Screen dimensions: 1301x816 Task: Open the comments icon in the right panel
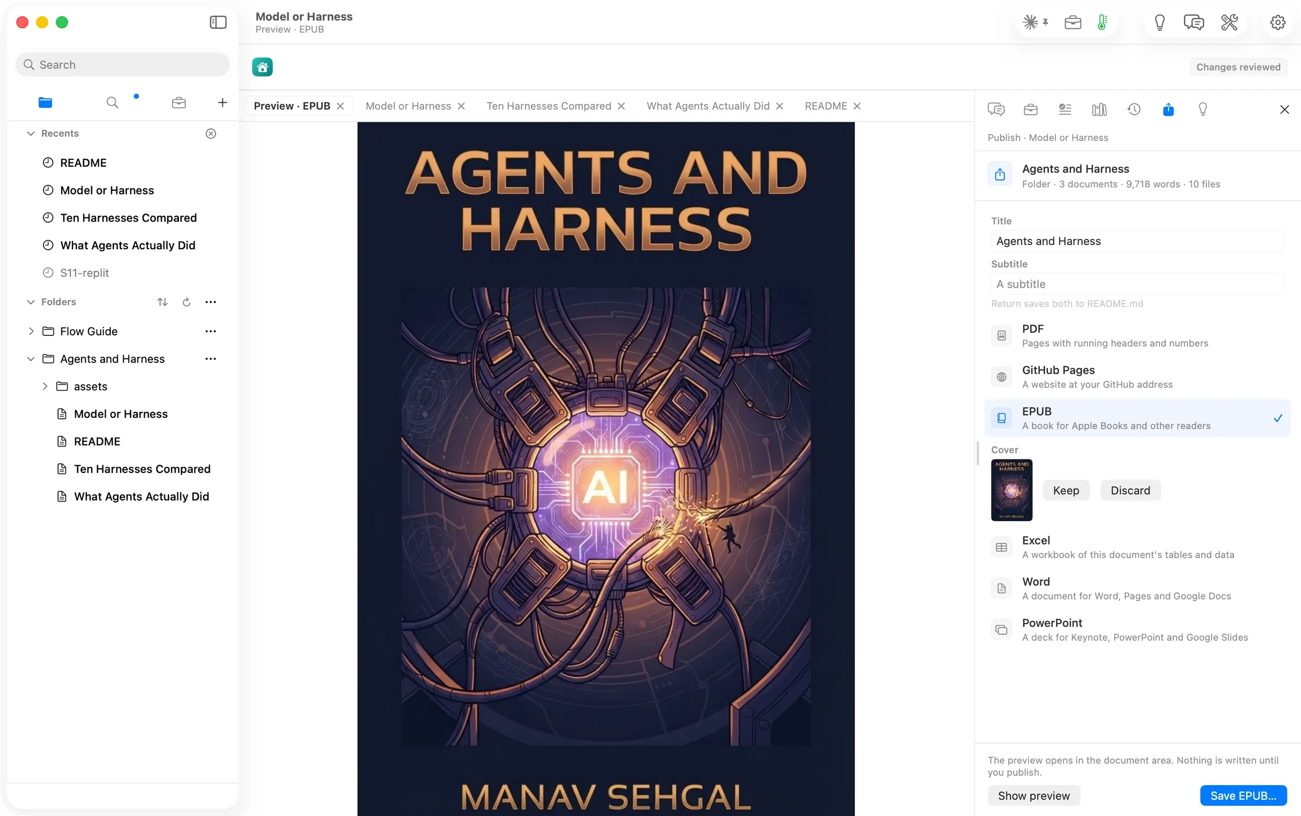[996, 109]
